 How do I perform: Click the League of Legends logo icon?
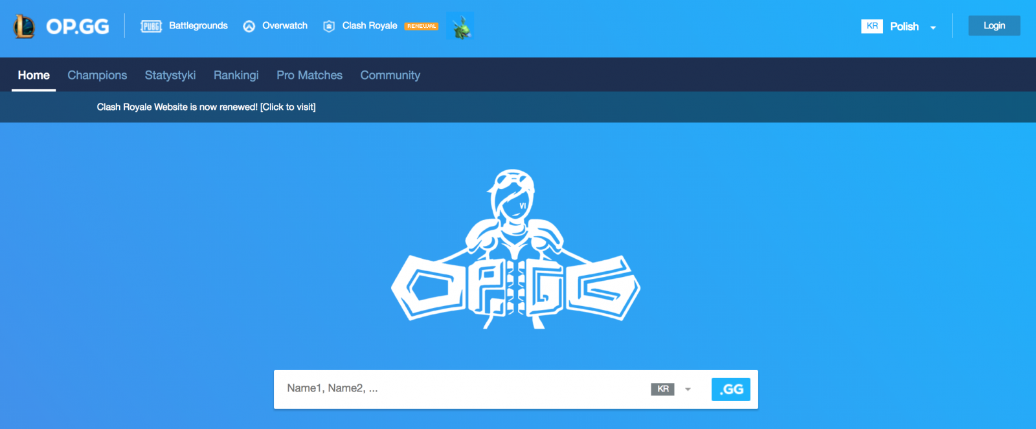25,26
